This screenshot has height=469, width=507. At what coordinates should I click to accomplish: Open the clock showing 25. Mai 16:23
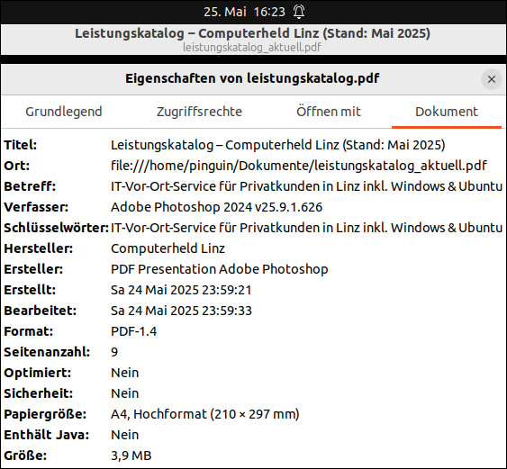point(244,12)
